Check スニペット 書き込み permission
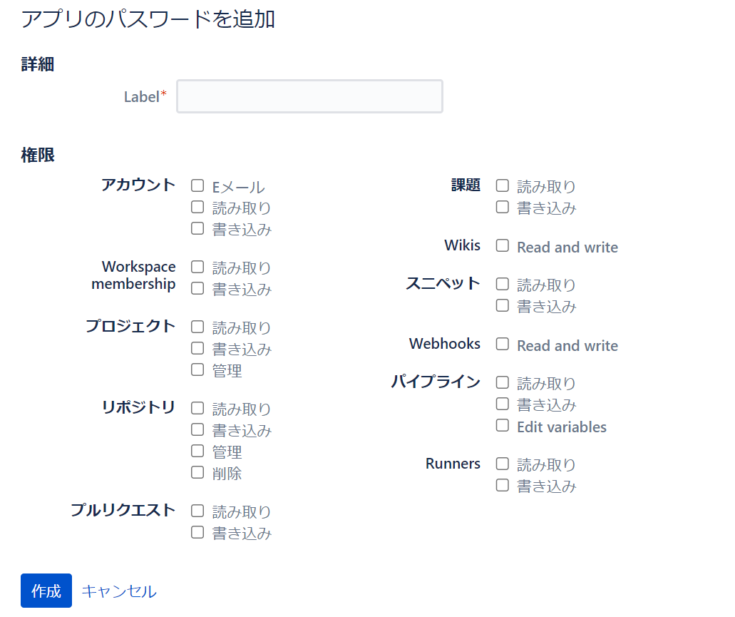Screen dimensions: 735x617 (503, 306)
